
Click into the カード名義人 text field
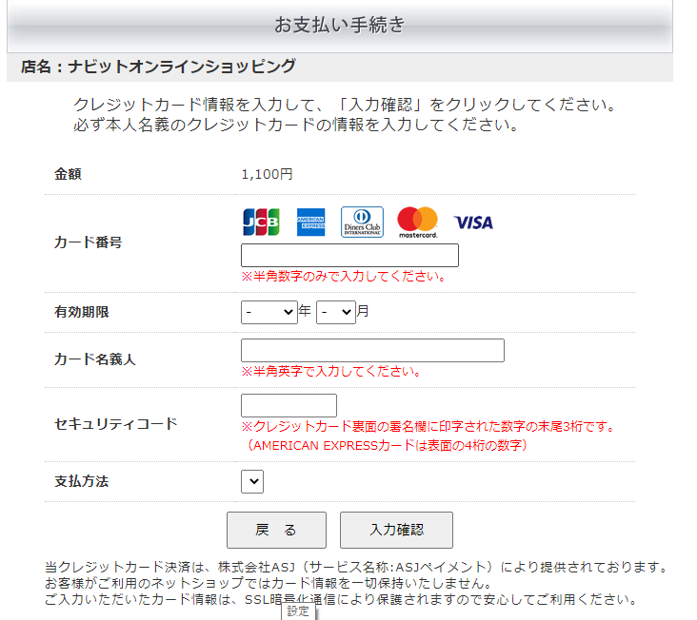(372, 351)
